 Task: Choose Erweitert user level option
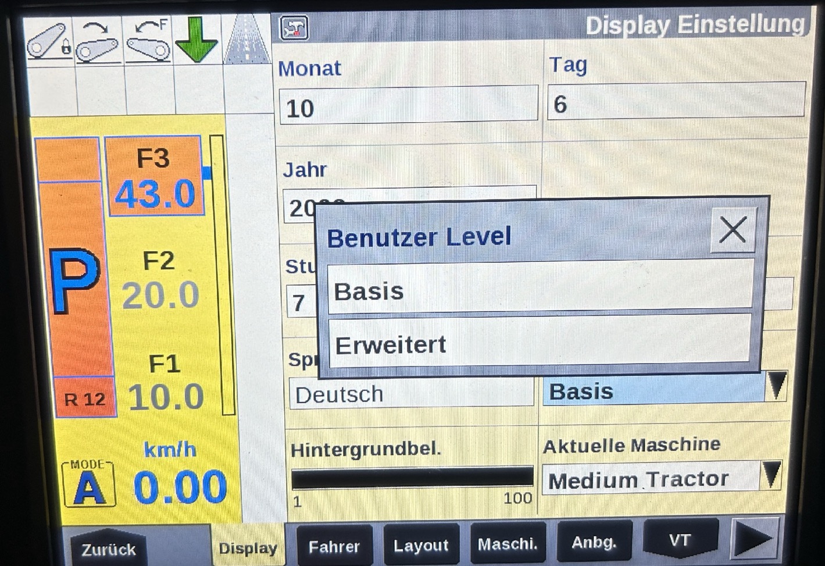pyautogui.click(x=540, y=344)
